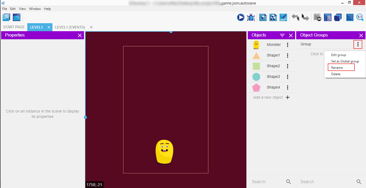Select Delete in the group context menu
Screen dimensions: 366x188
tap(336, 74)
